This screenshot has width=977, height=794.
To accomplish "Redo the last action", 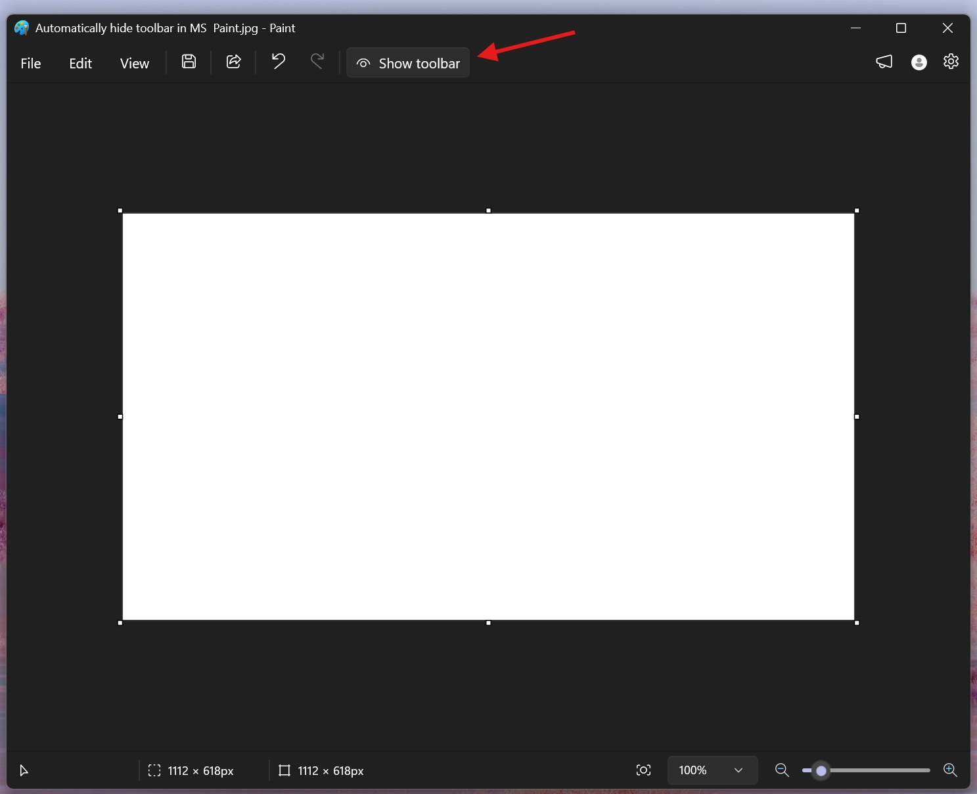I will pos(317,62).
